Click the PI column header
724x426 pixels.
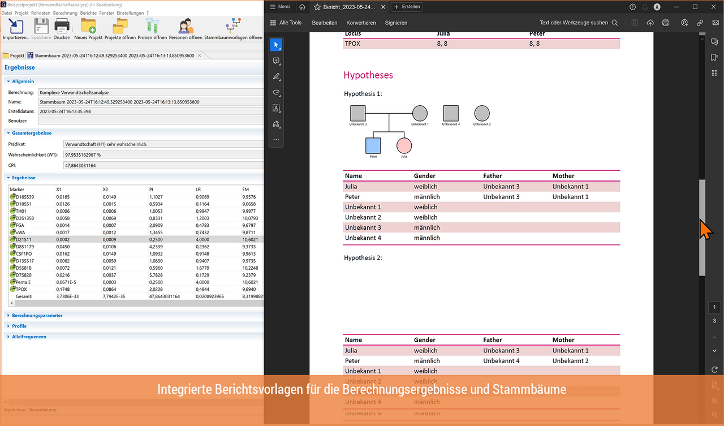point(151,189)
